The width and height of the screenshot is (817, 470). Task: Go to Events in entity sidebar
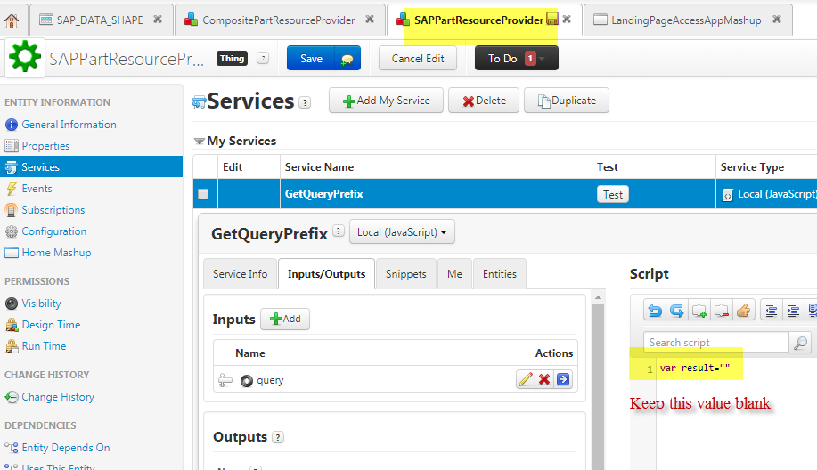37,189
